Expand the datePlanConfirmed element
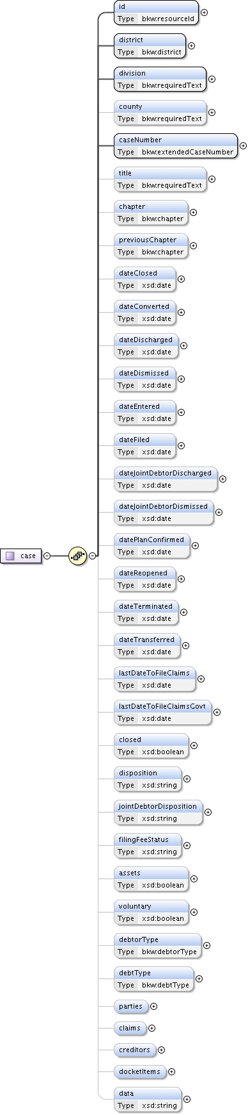The height and width of the screenshot is (1115, 248). click(195, 545)
